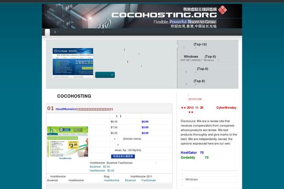Open the Windows item in sidebar list
The width and height of the screenshot is (284, 189).
tap(191, 180)
